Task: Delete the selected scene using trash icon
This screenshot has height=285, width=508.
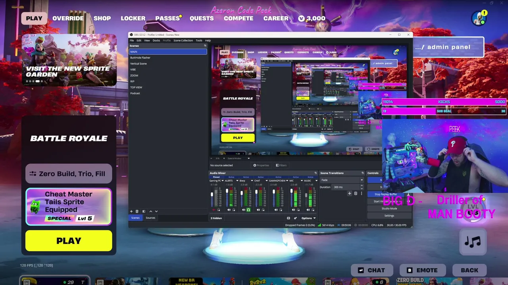Action: pyautogui.click(x=137, y=211)
